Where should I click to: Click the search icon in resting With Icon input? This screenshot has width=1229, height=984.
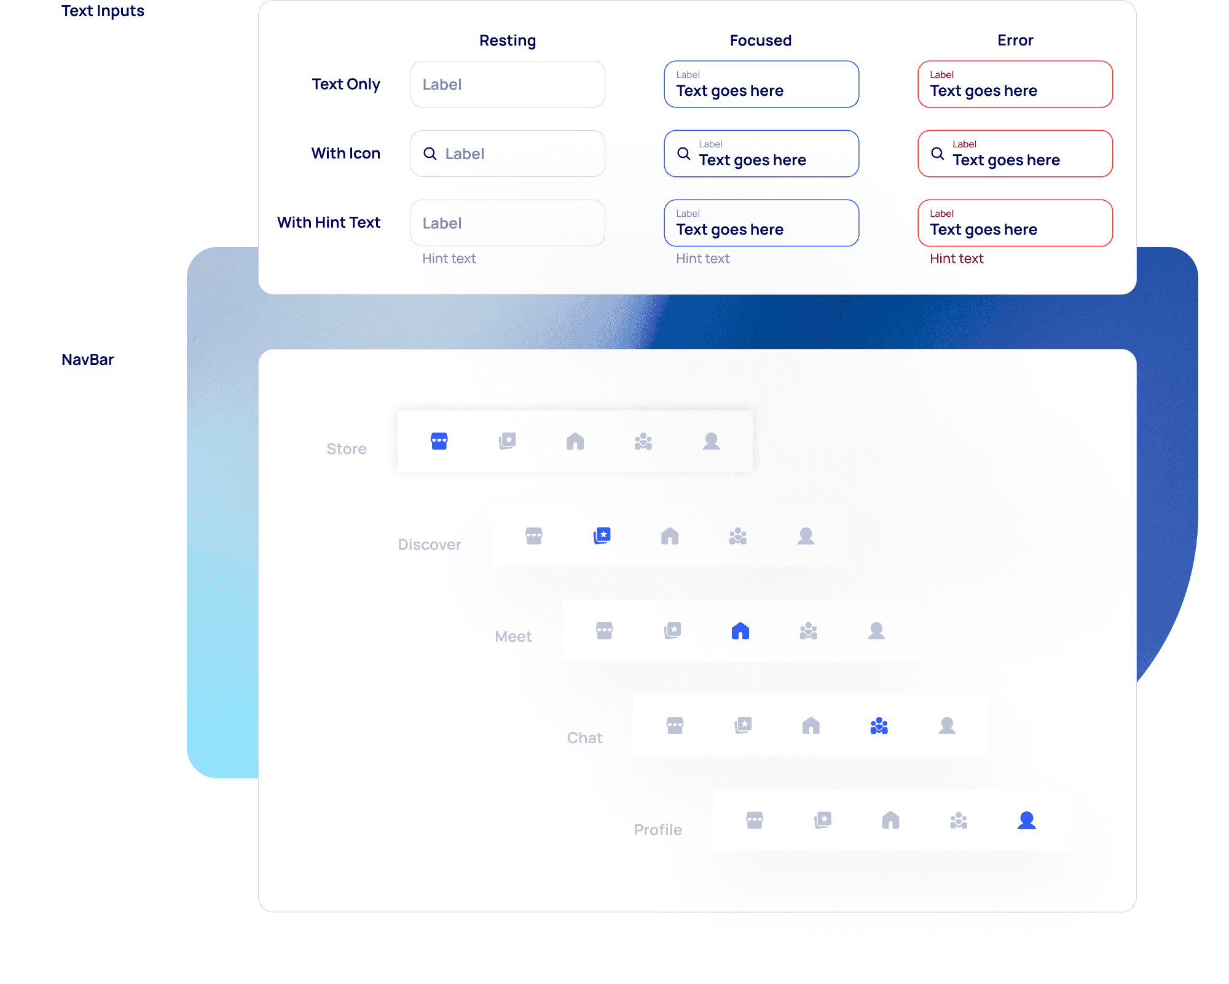430,154
